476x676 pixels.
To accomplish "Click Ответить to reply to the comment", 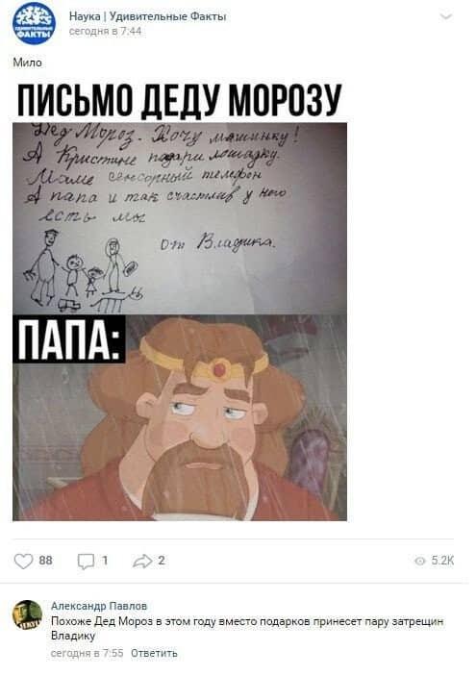I will click(154, 653).
